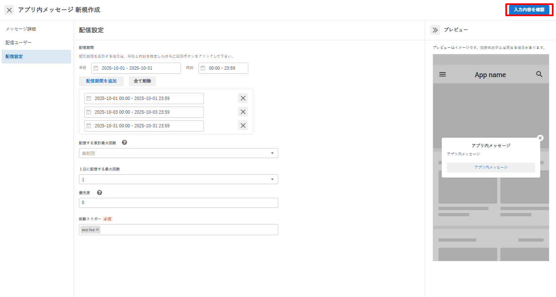Open calendar icon in 日程 field
This screenshot has width=556, height=297.
(96, 68)
